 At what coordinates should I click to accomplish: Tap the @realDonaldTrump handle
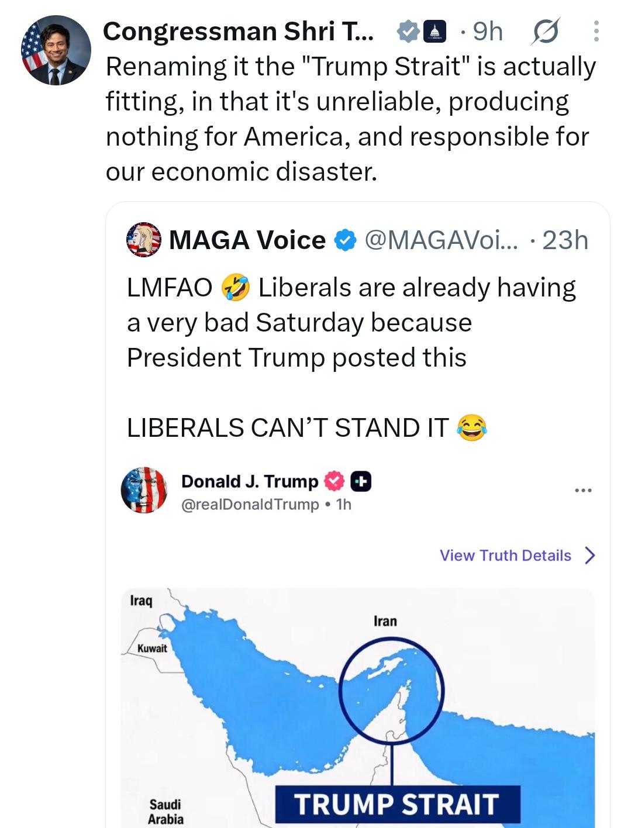(x=250, y=505)
